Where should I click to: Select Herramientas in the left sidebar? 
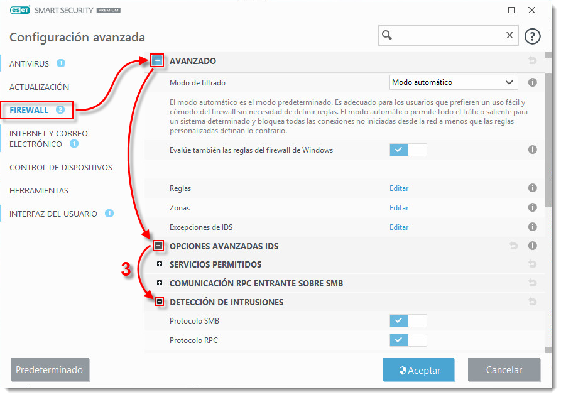[39, 190]
